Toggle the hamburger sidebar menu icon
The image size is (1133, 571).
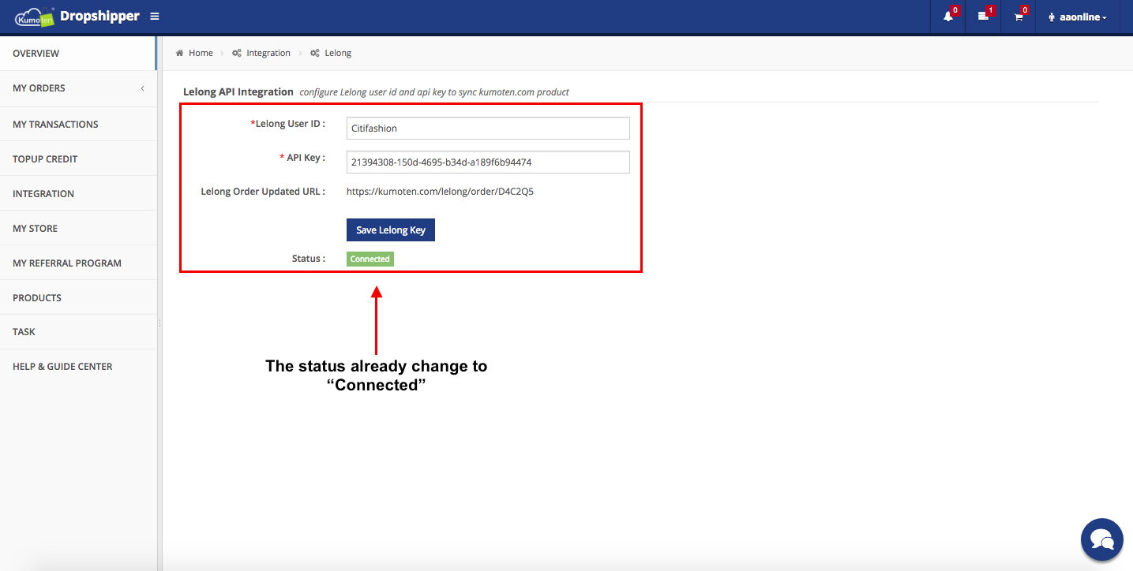click(155, 17)
